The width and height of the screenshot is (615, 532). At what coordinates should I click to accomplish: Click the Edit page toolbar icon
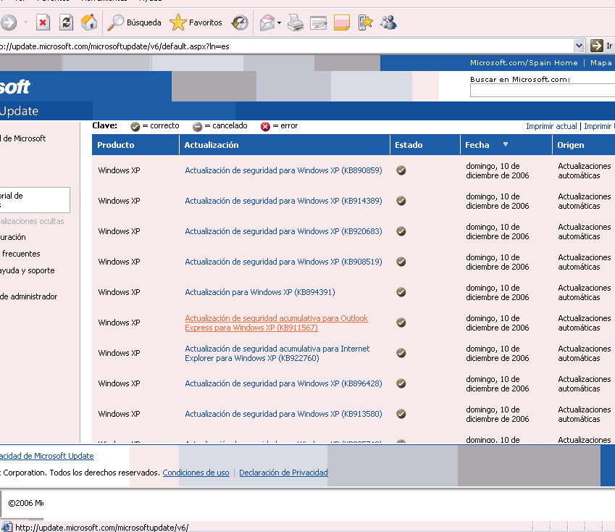tap(319, 22)
